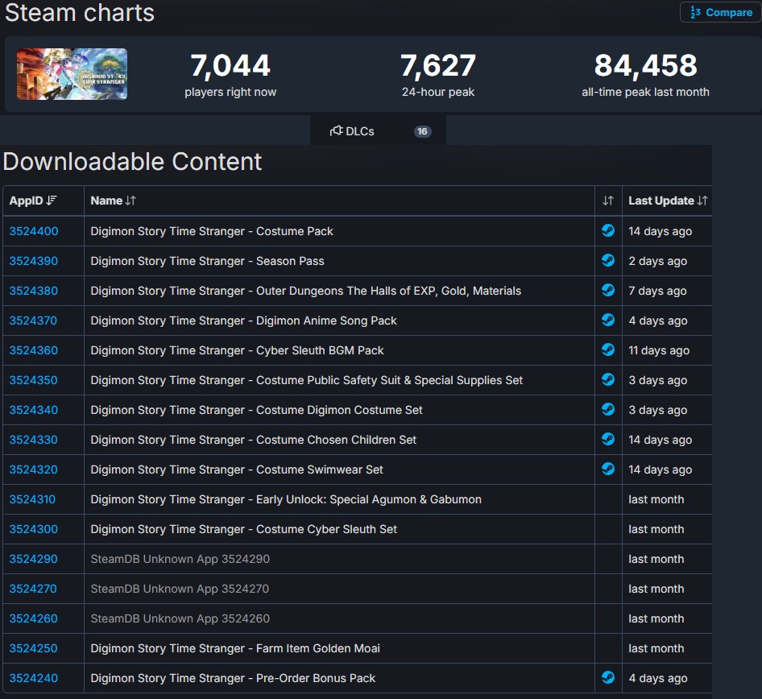762x699 pixels.
Task: Select Farm Item Golden Moai name
Action: (235, 648)
